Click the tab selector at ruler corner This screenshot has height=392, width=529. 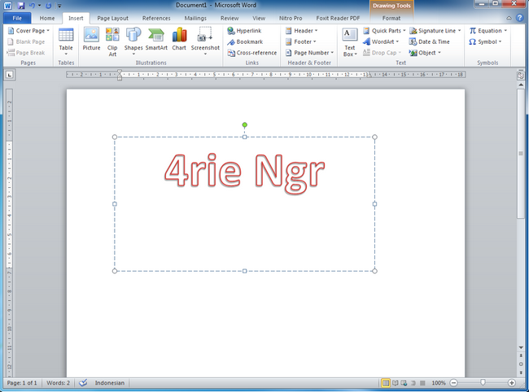click(10, 75)
